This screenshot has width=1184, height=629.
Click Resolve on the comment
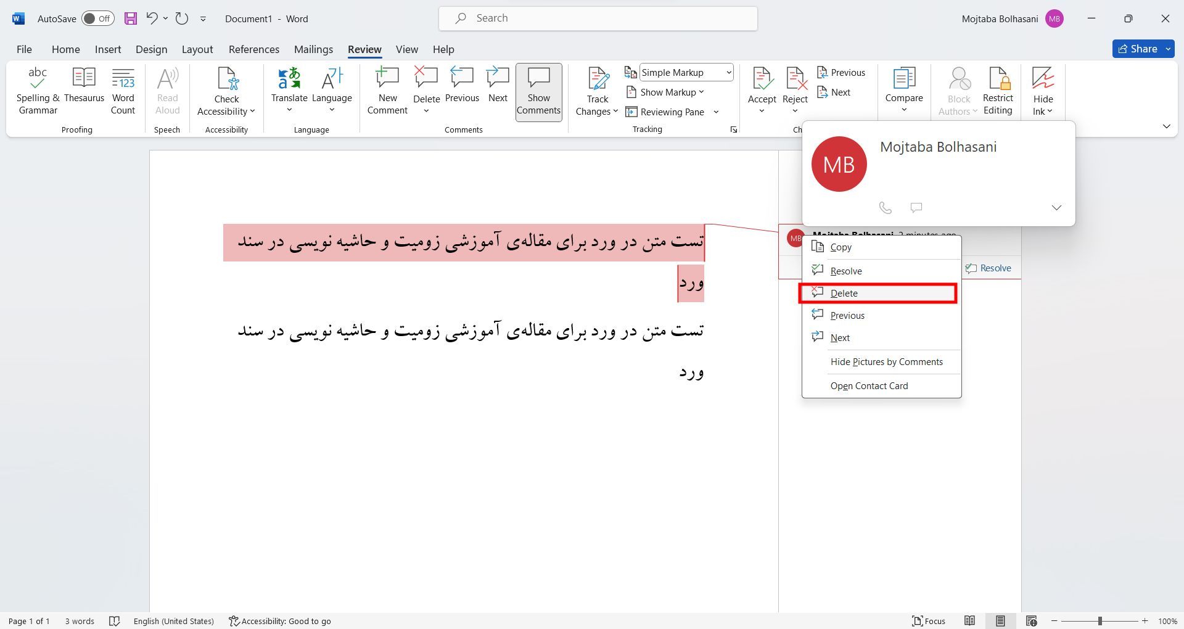coord(989,268)
